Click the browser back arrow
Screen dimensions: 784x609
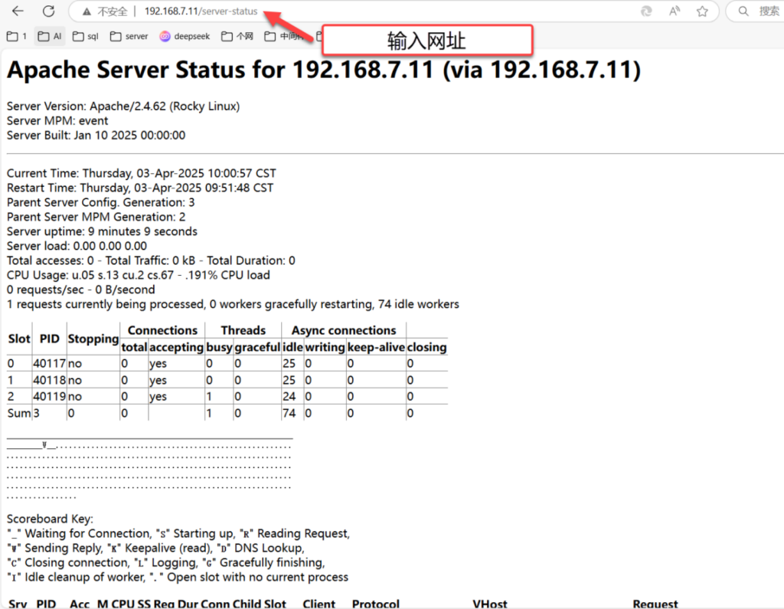18,11
